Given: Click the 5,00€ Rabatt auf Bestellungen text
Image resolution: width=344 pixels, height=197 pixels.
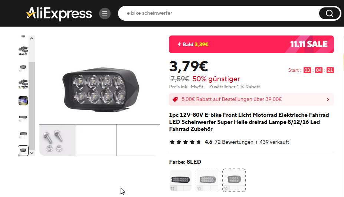Looking at the screenshot, I should coord(232,99).
